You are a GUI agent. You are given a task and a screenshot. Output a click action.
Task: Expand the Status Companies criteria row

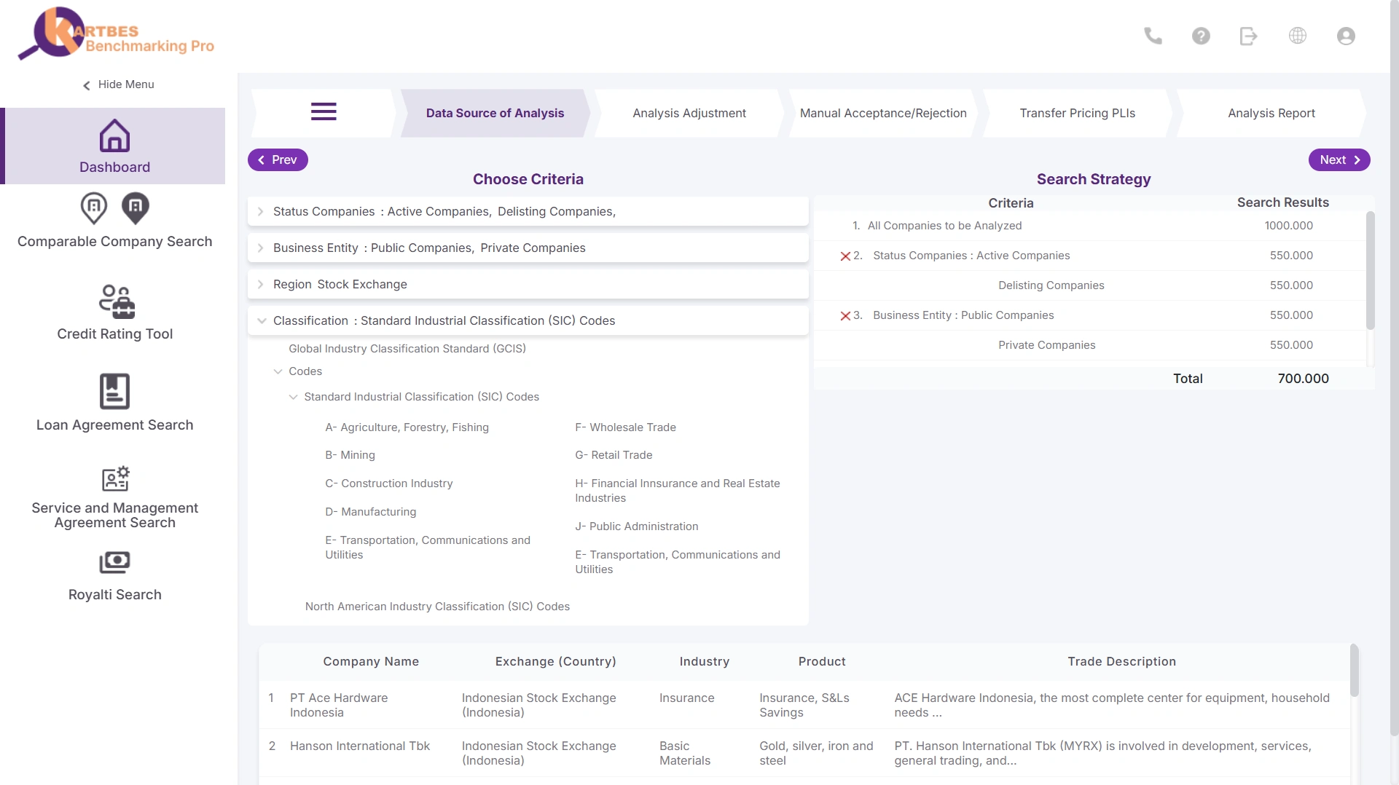point(528,211)
